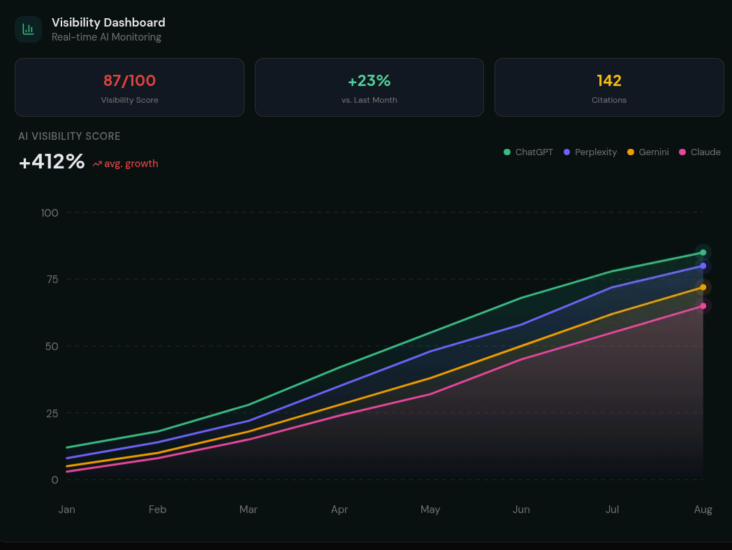The width and height of the screenshot is (732, 550).
Task: Toggle the Claude legend pink dot
Action: 682,152
